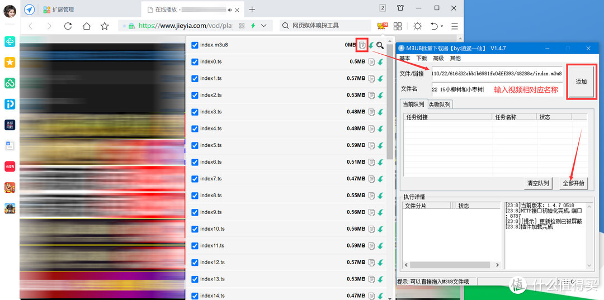This screenshot has width=604, height=300.
Task: Open the 基本 menu in M3U8 downloader
Action: point(404,59)
